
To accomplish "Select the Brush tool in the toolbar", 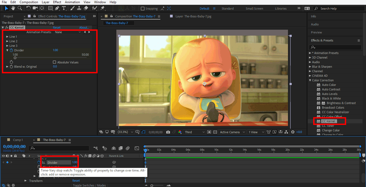I will (72, 8).
